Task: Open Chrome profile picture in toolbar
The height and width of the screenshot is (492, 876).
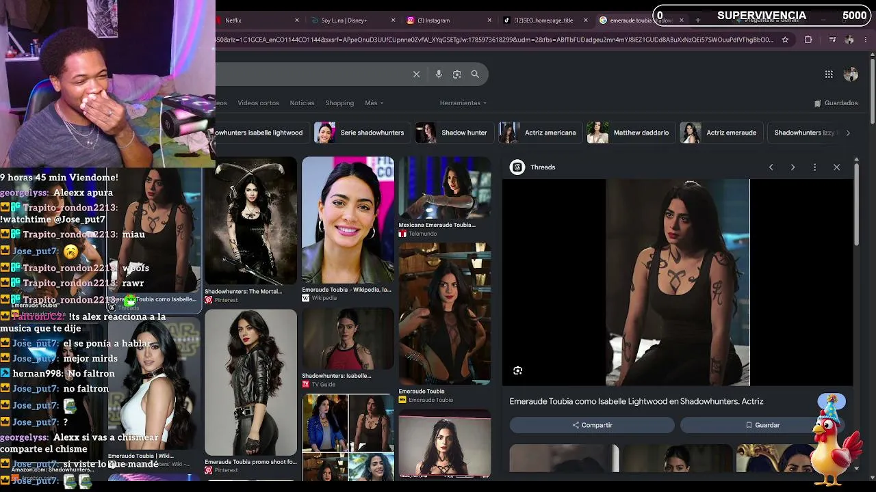Action: point(849,40)
